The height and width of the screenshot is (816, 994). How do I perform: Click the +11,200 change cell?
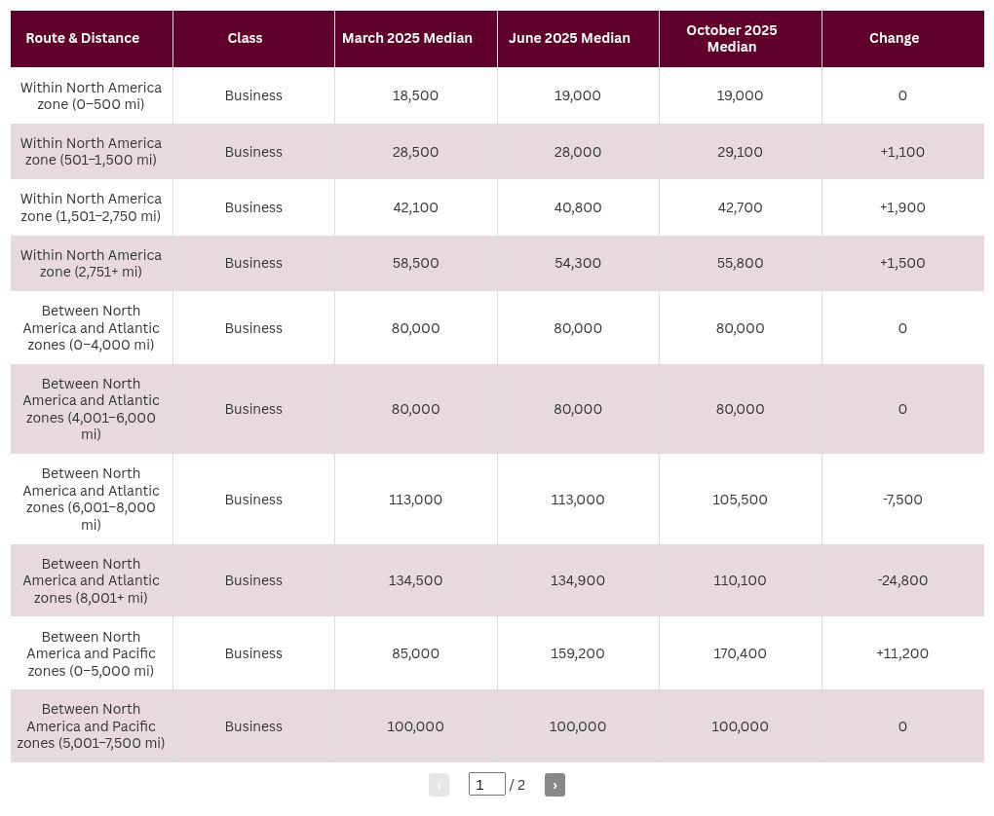pyautogui.click(x=902, y=653)
